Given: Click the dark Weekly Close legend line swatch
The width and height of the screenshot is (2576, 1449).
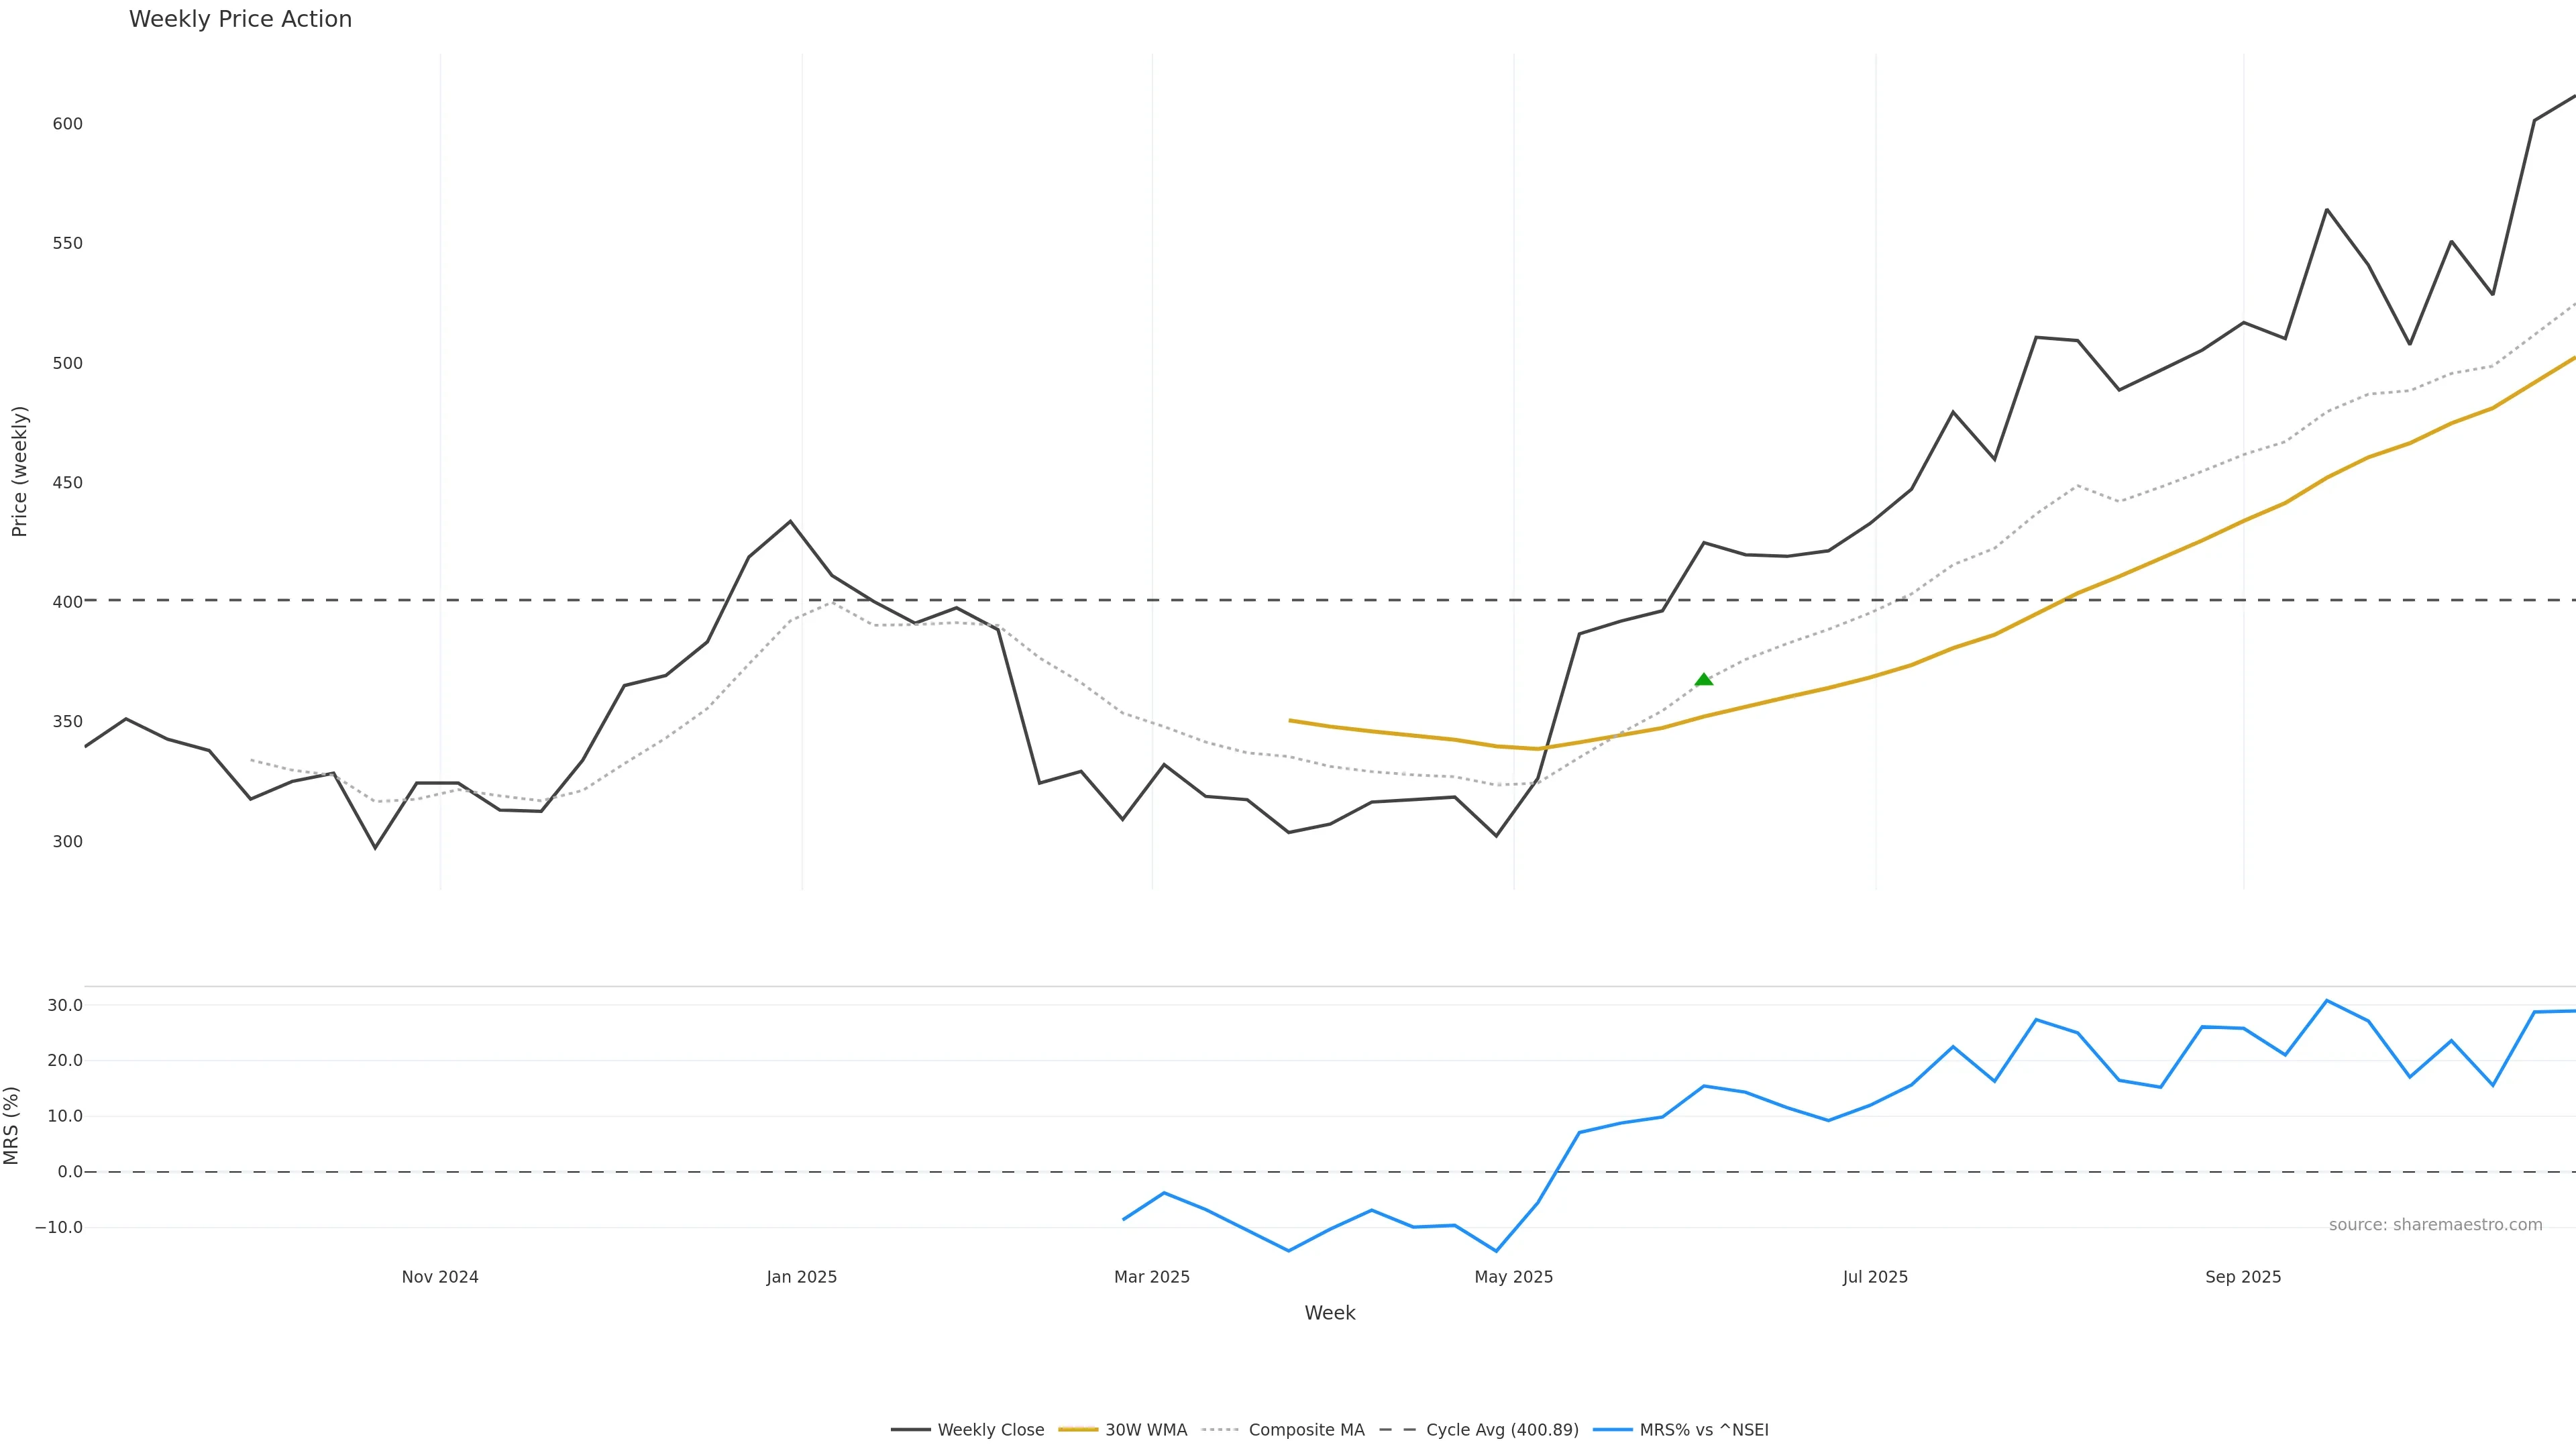Looking at the screenshot, I should click(910, 1430).
